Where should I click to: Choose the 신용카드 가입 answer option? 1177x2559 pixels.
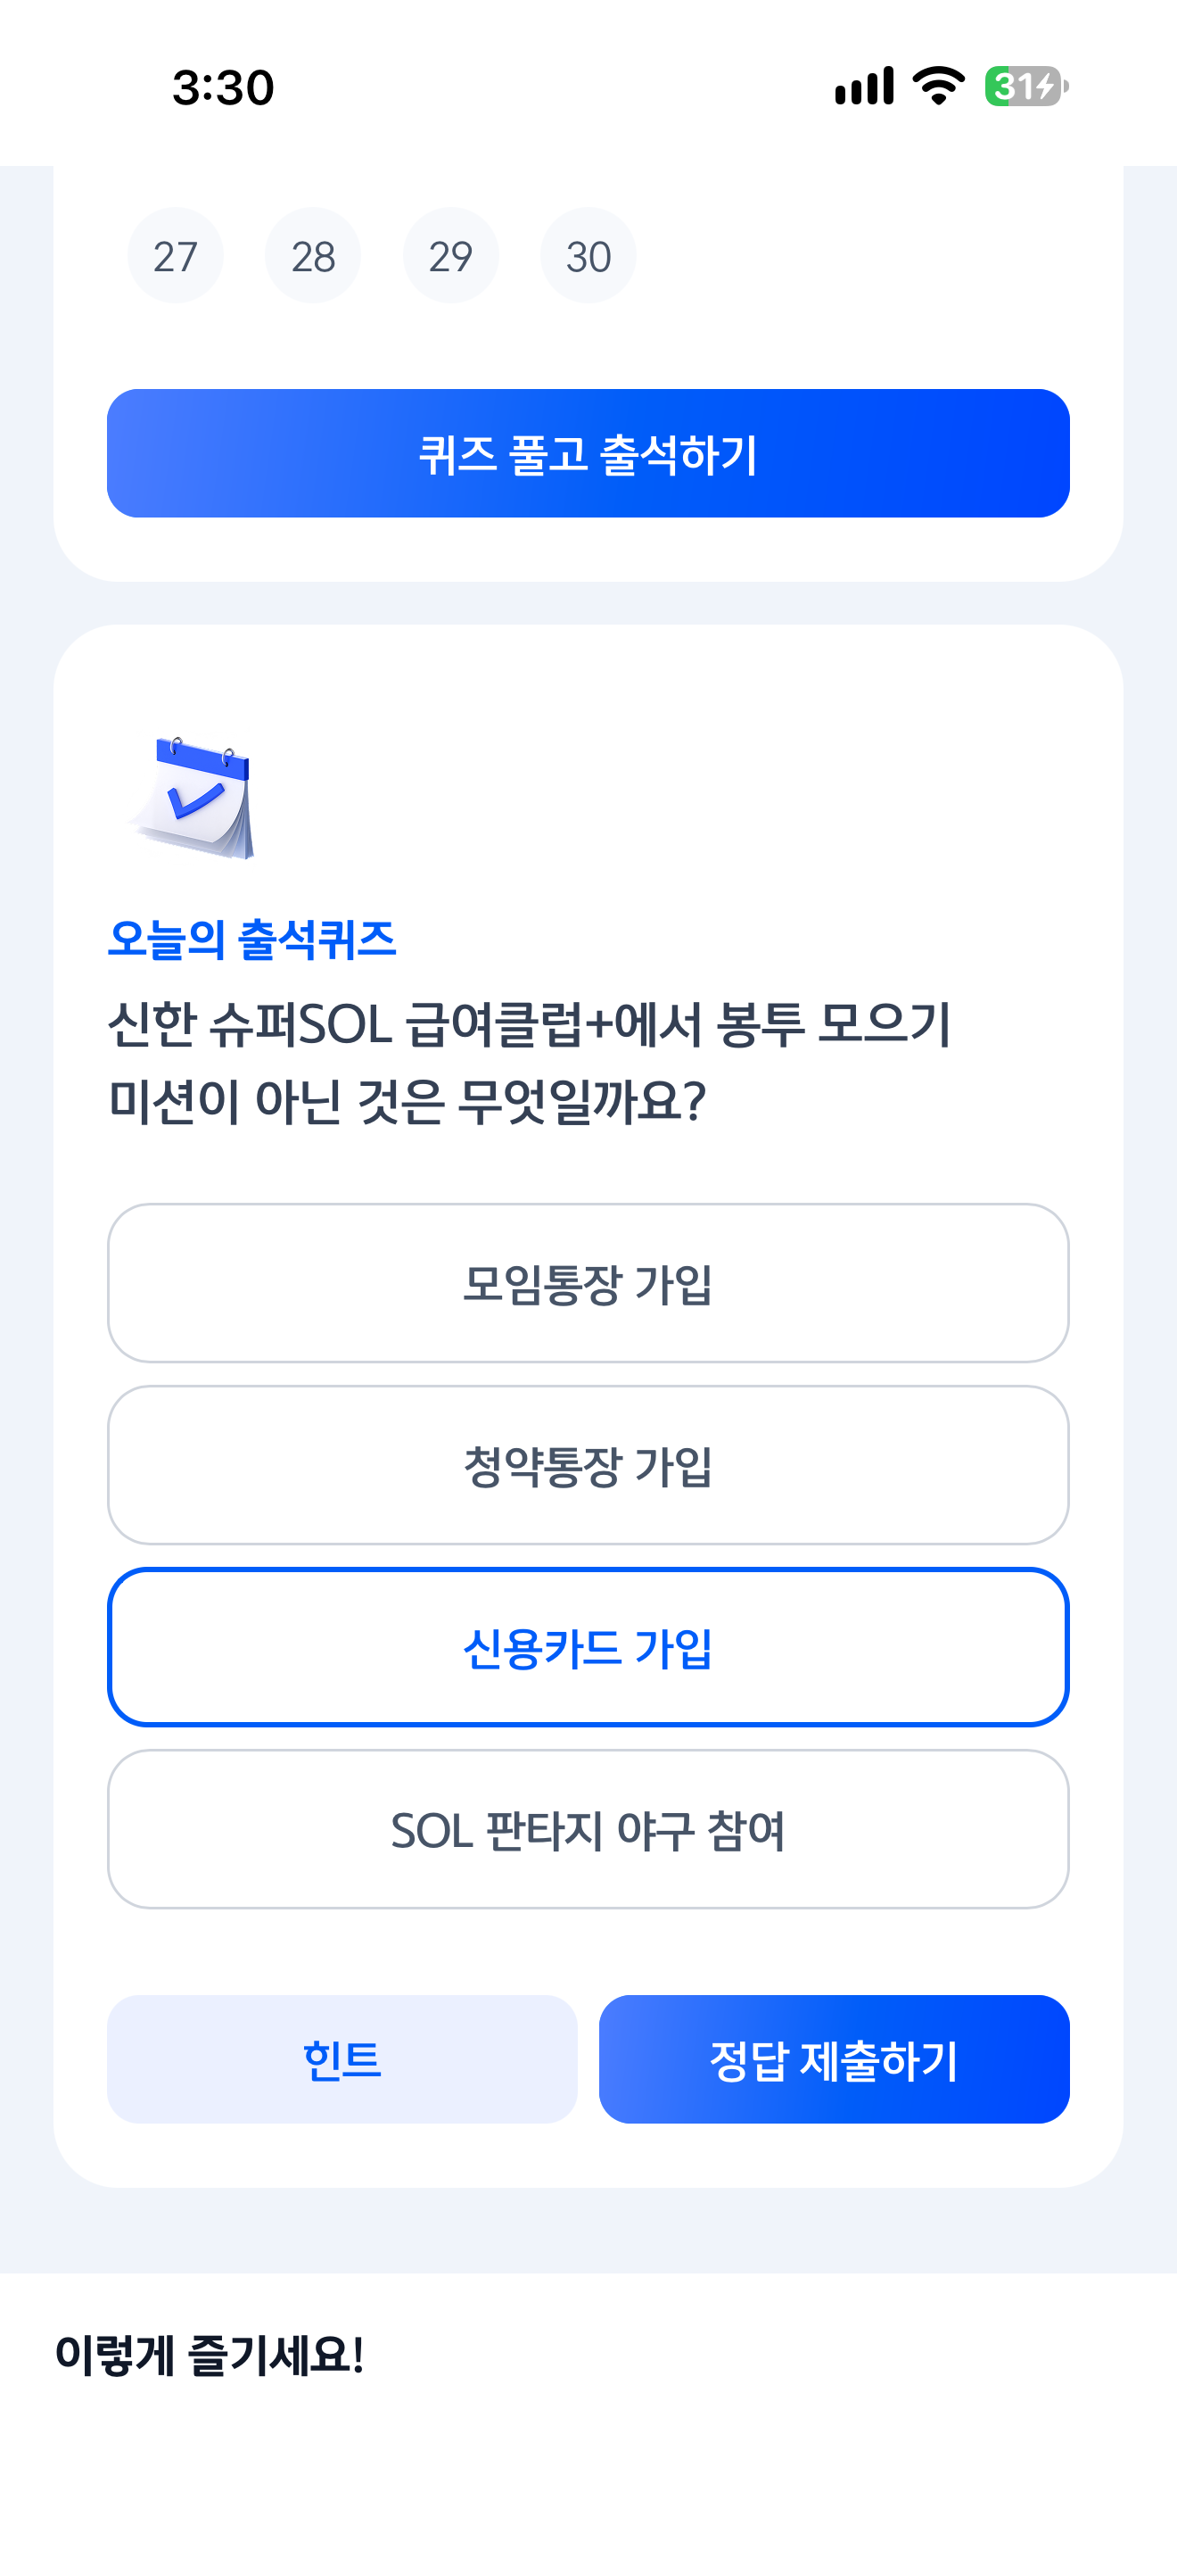click(588, 1647)
